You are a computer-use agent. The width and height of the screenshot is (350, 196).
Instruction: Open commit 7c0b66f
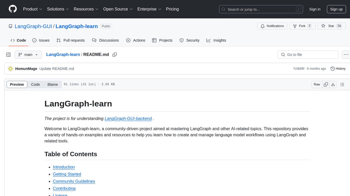click(299, 68)
